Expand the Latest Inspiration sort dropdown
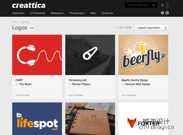 tap(152, 28)
